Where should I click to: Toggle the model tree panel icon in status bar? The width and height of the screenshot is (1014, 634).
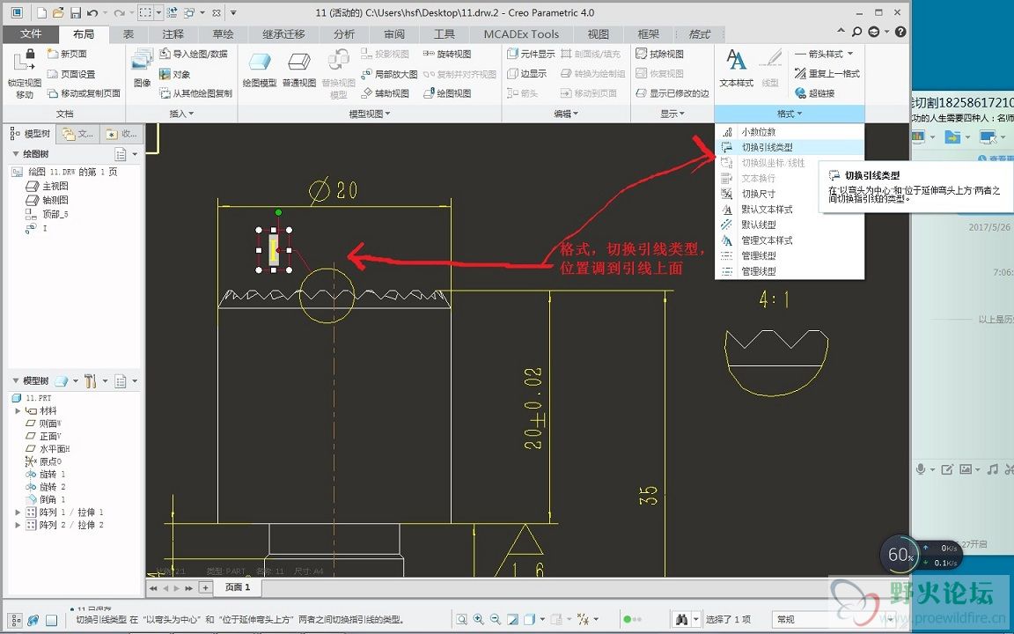16,620
